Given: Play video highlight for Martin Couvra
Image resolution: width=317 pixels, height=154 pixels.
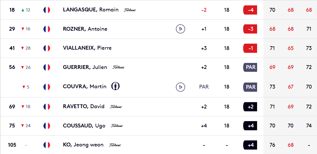Looking at the screenshot, I should (x=180, y=87).
